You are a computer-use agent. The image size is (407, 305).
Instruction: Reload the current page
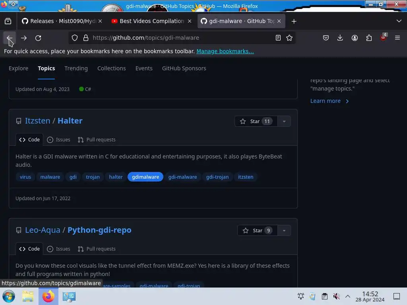tap(38, 38)
